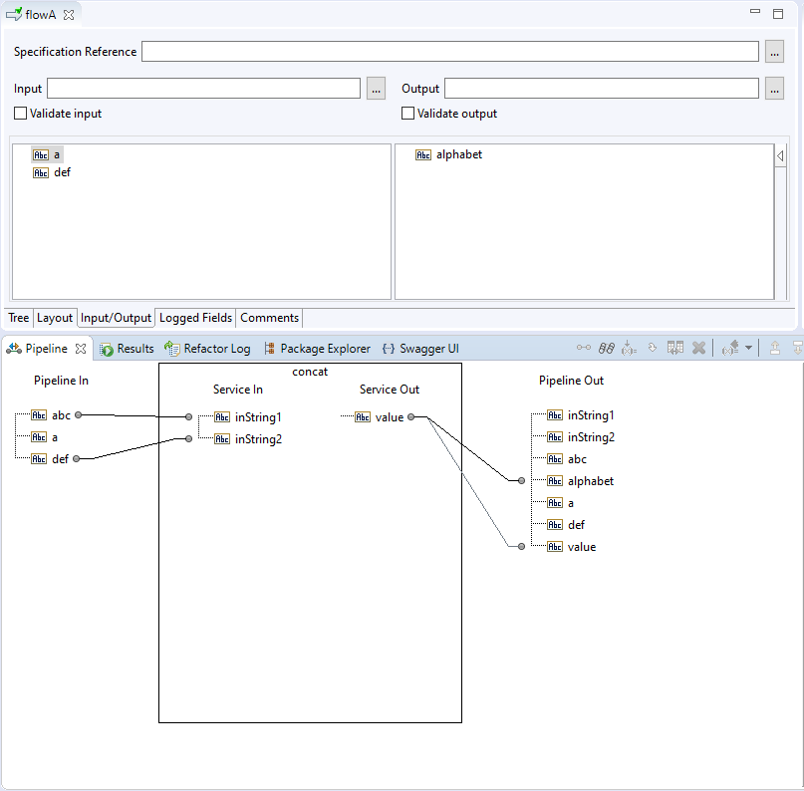Click into the Specification Reference text field
Image resolution: width=804 pixels, height=791 pixels.
tap(449, 52)
